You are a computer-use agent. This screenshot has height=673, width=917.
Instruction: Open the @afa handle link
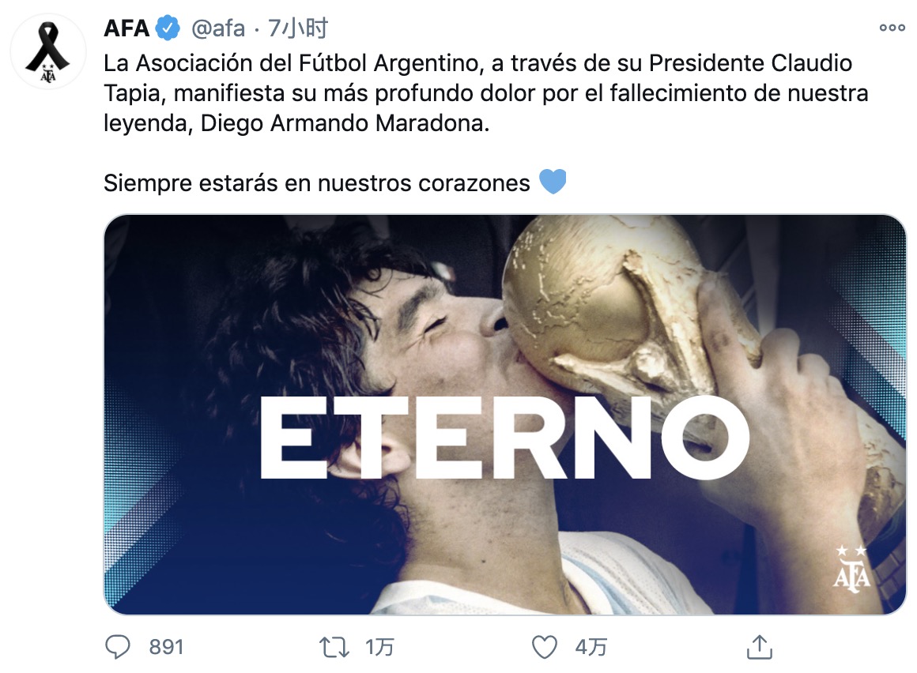pyautogui.click(x=218, y=28)
